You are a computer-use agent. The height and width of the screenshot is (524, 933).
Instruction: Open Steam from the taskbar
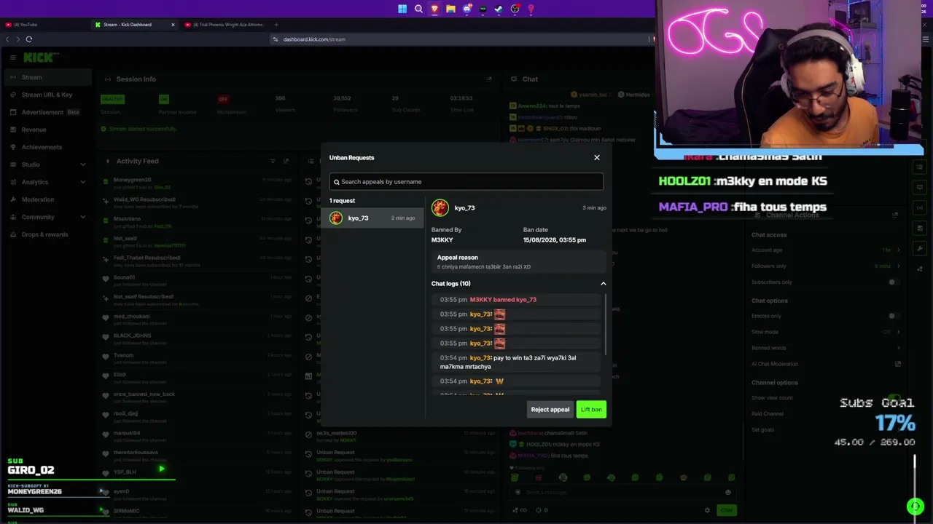point(499,9)
